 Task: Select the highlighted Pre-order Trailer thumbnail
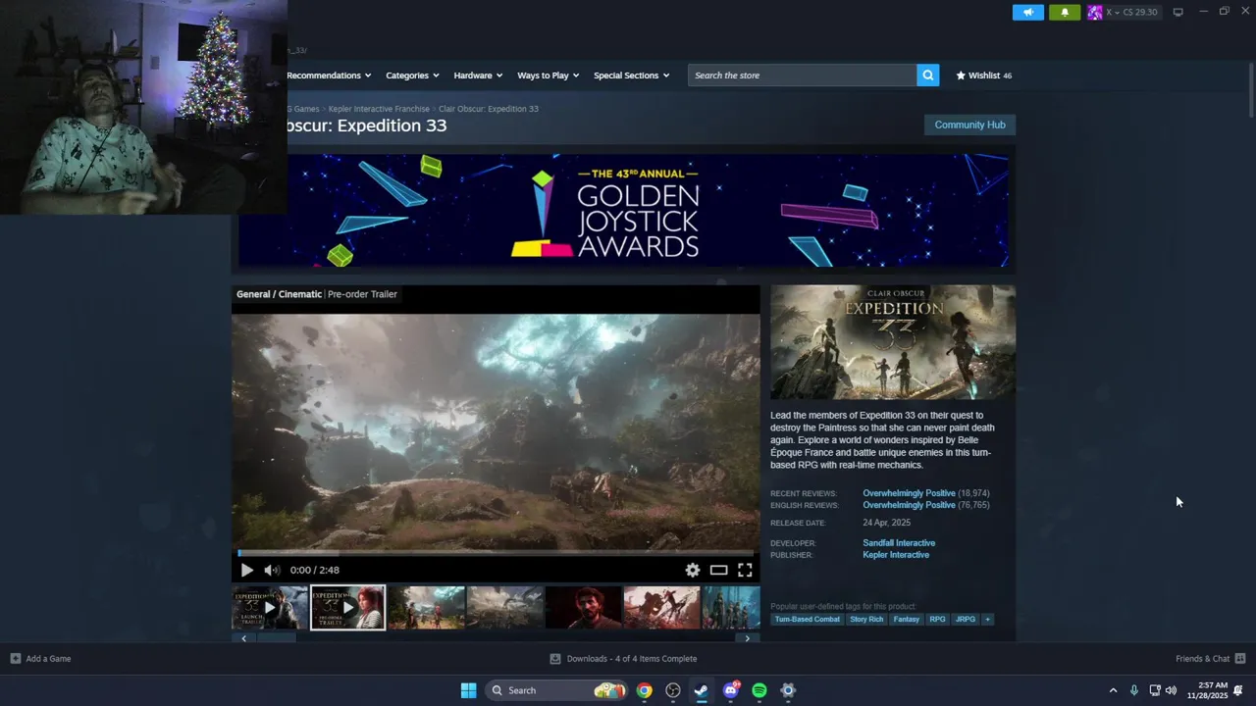(x=348, y=608)
